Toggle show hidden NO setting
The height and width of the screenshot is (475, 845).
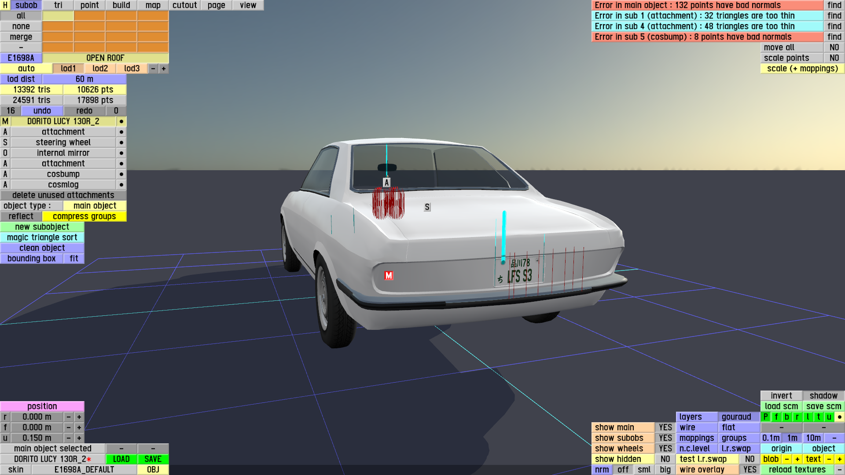(x=665, y=459)
